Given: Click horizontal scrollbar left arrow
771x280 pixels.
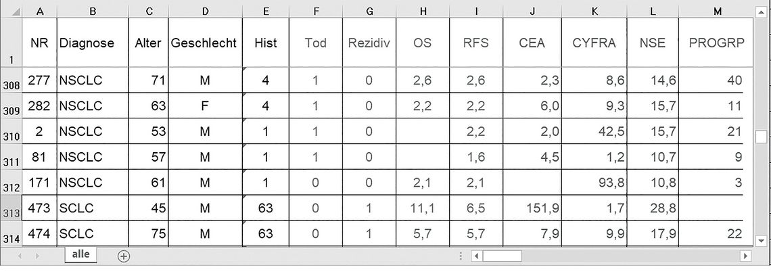Looking at the screenshot, I should (x=476, y=256).
